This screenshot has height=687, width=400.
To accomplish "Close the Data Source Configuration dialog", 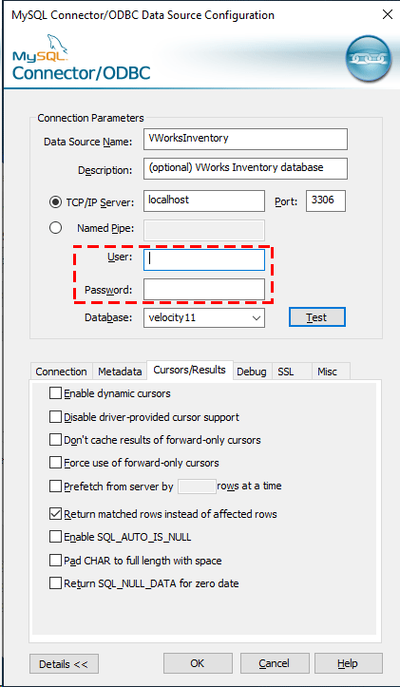I will click(x=388, y=15).
